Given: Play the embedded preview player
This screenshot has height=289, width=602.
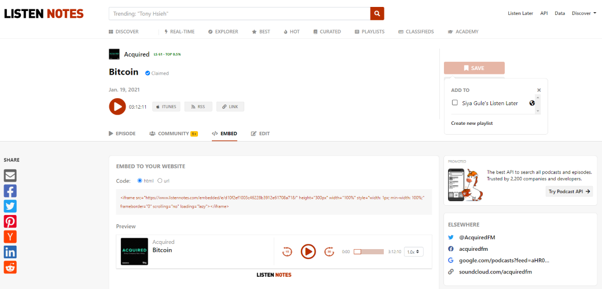Looking at the screenshot, I should (308, 251).
